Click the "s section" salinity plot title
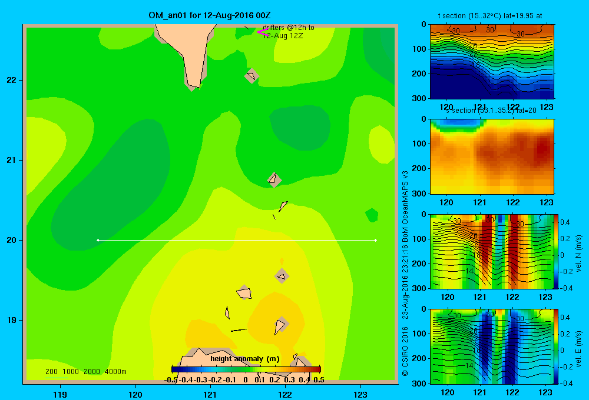589x400 pixels. point(491,111)
